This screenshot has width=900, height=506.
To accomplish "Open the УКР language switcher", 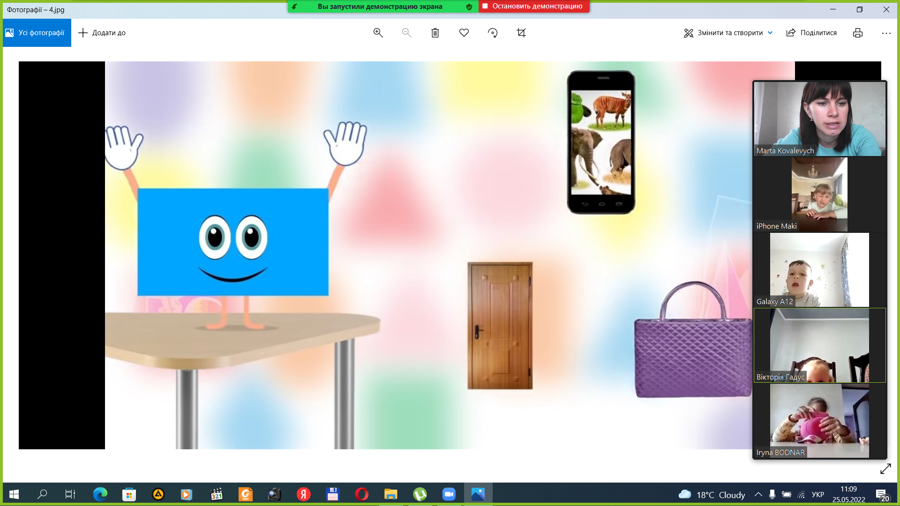I will click(818, 495).
